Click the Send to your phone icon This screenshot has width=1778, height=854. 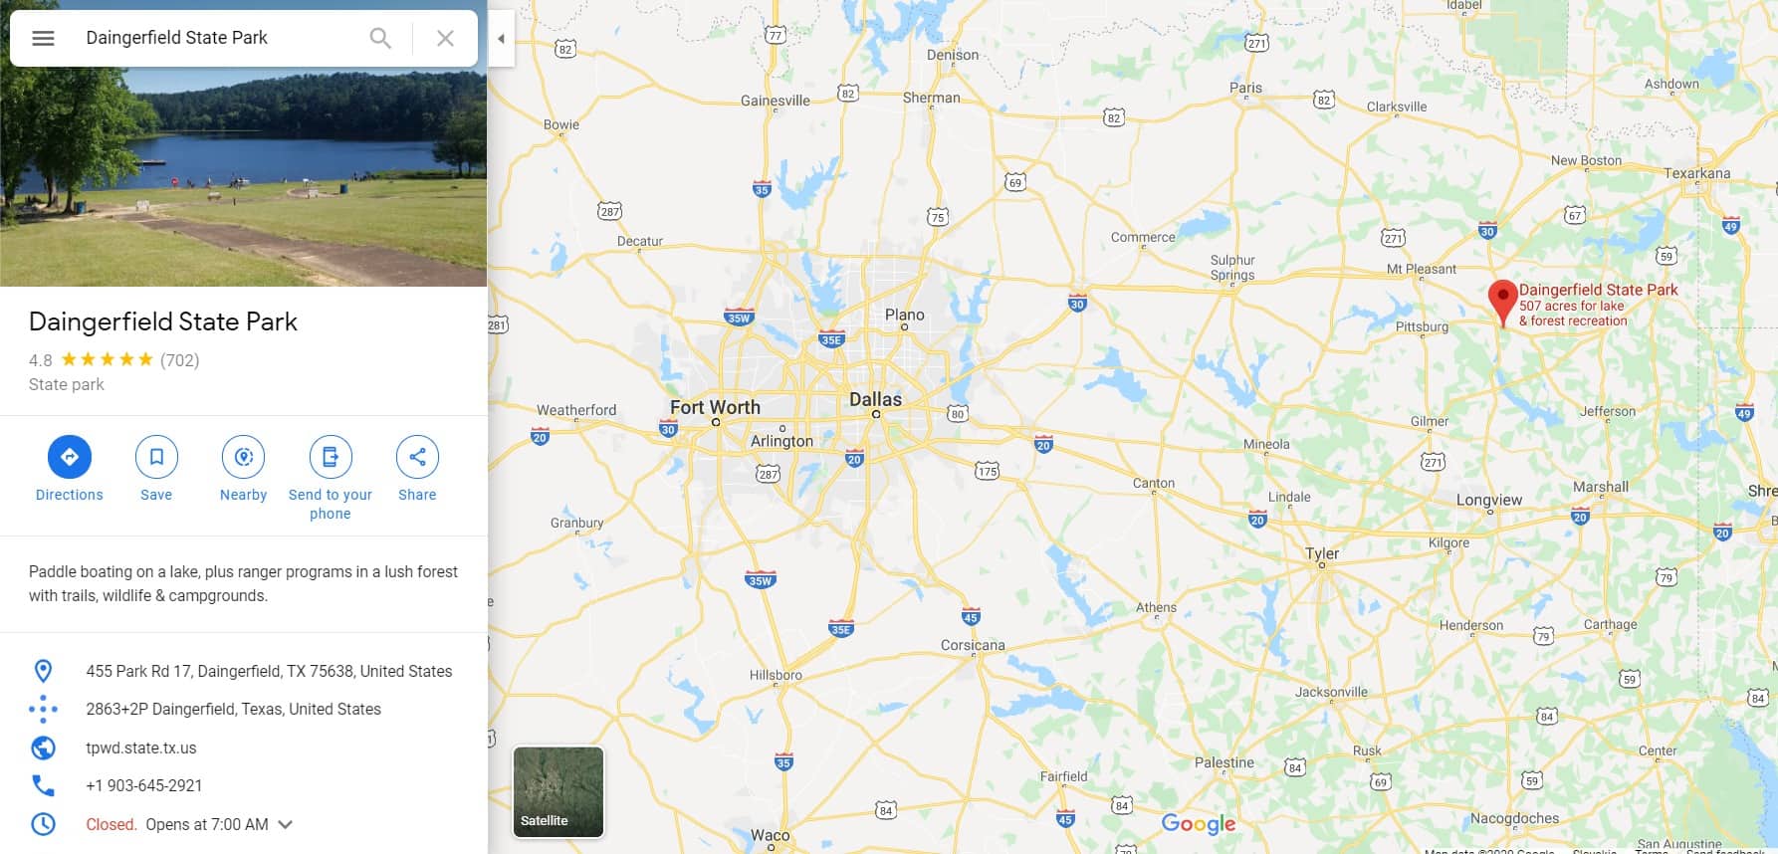pyautogui.click(x=331, y=457)
